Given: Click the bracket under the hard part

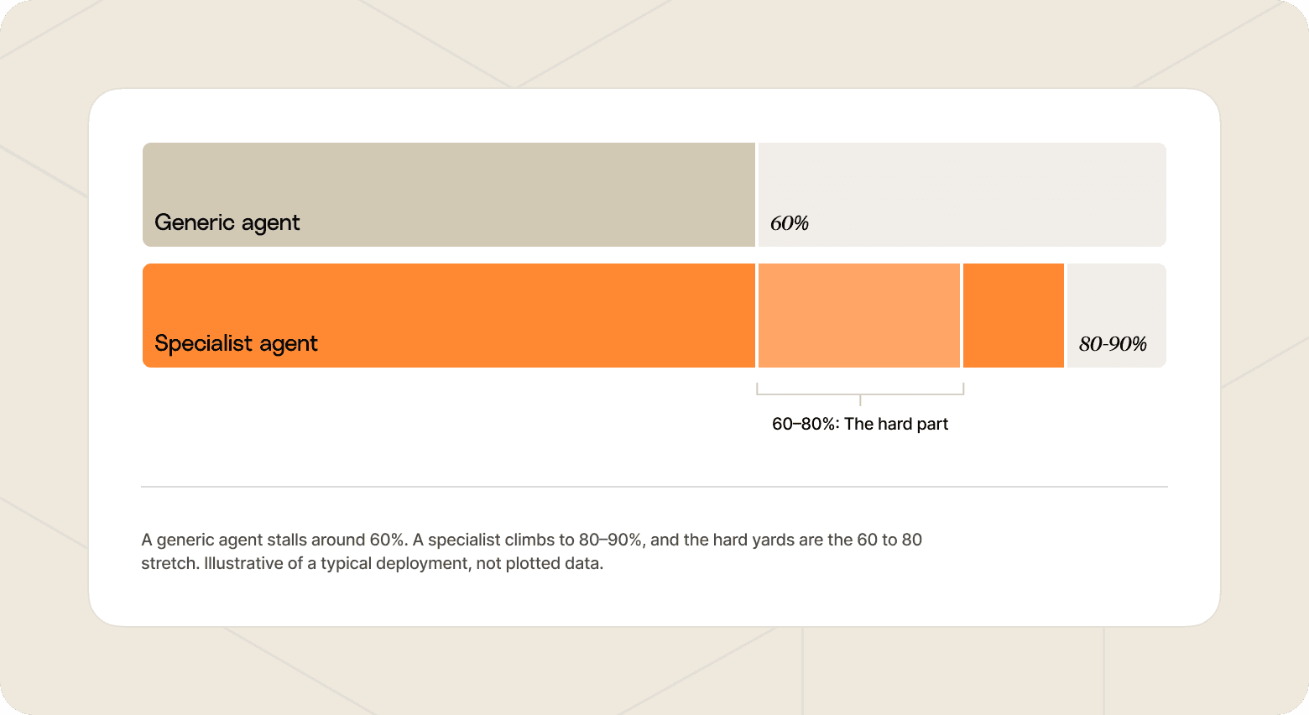Looking at the screenshot, I should pyautogui.click(x=860, y=391).
